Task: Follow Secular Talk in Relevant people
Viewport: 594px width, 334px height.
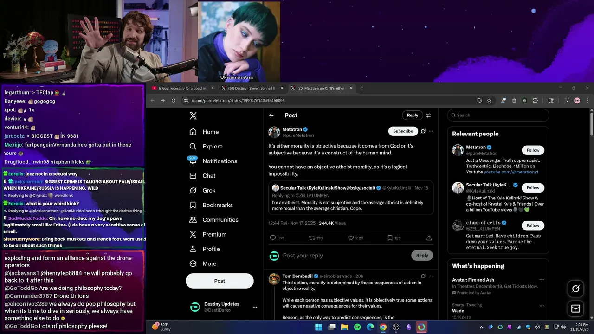Action: 533,188
